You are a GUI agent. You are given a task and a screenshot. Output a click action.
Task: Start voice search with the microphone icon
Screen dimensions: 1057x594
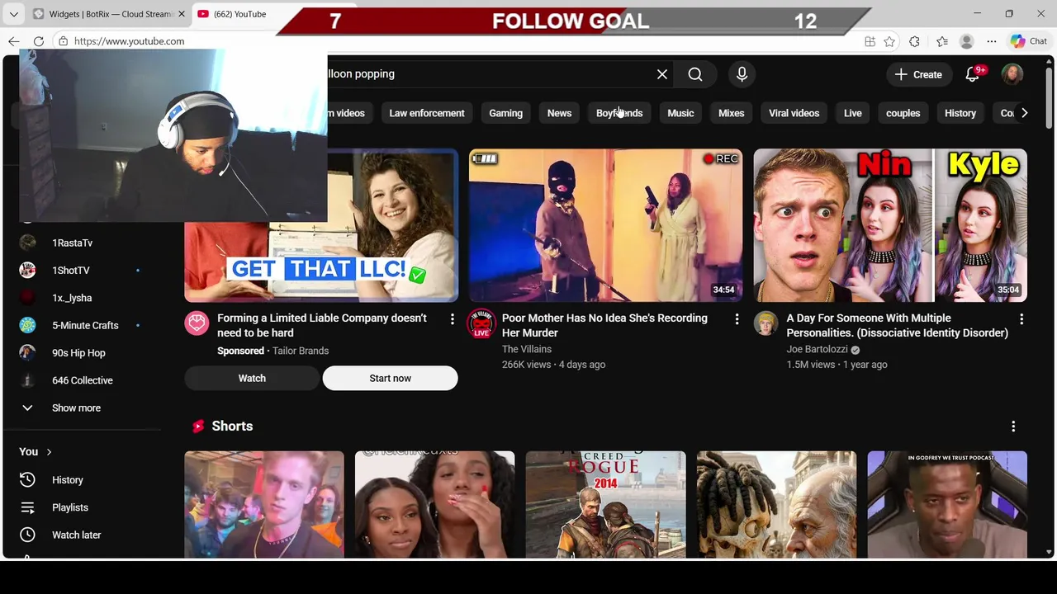742,74
